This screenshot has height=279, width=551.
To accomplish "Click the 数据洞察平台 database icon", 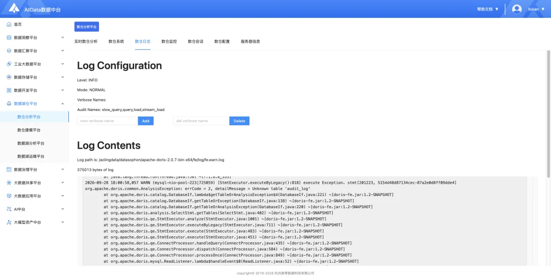I will (x=9, y=38).
